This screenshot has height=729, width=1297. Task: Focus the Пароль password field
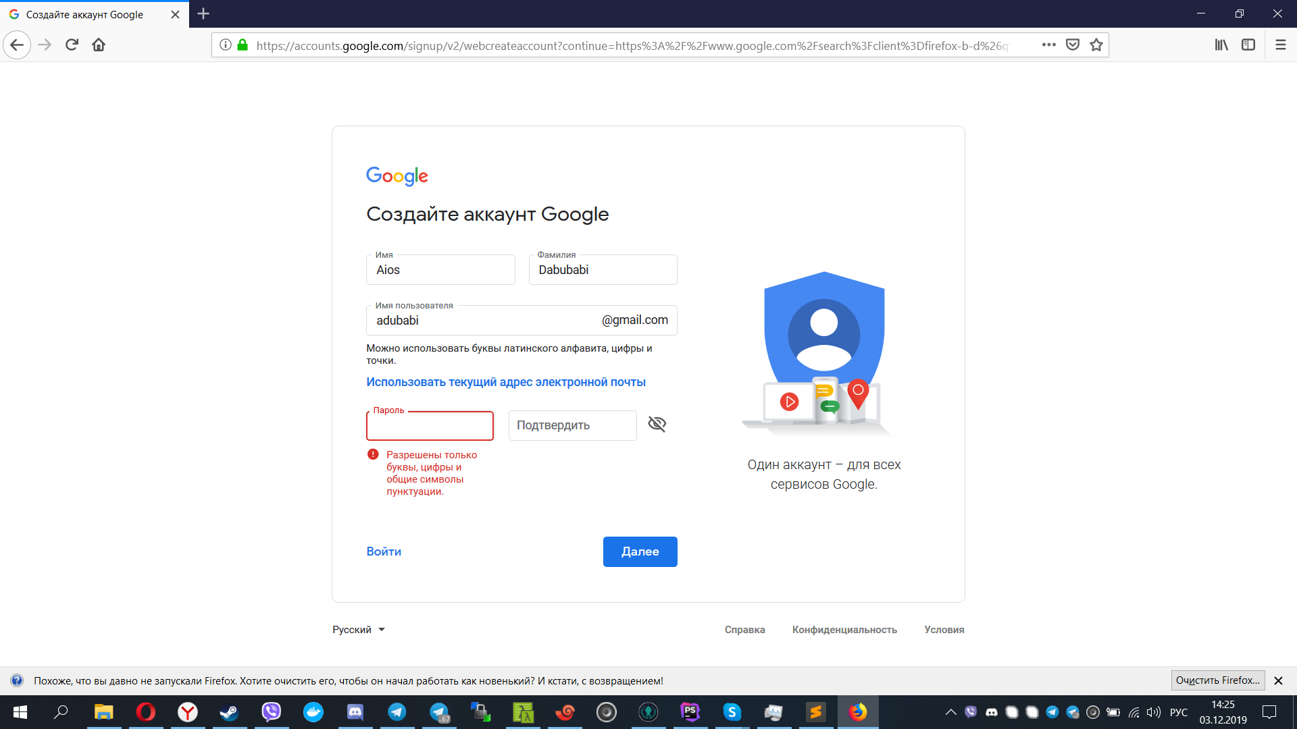(x=430, y=425)
